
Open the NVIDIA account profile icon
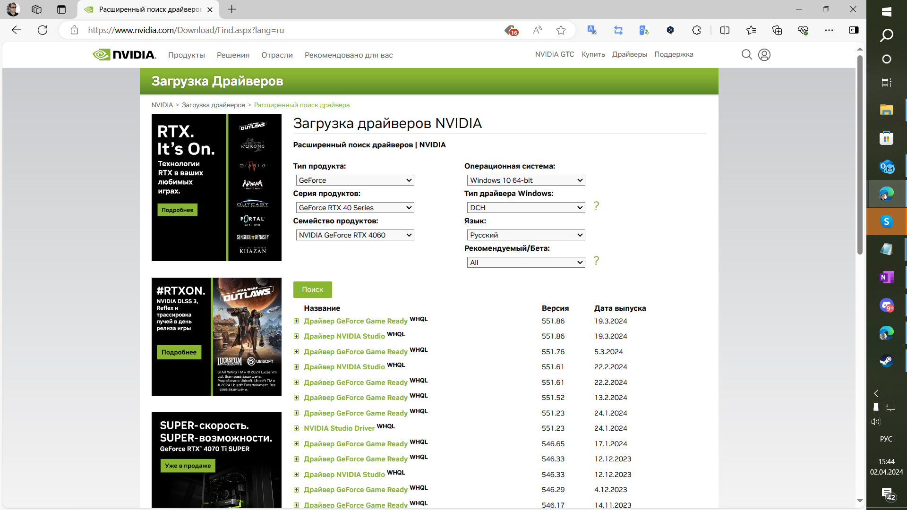(764, 55)
